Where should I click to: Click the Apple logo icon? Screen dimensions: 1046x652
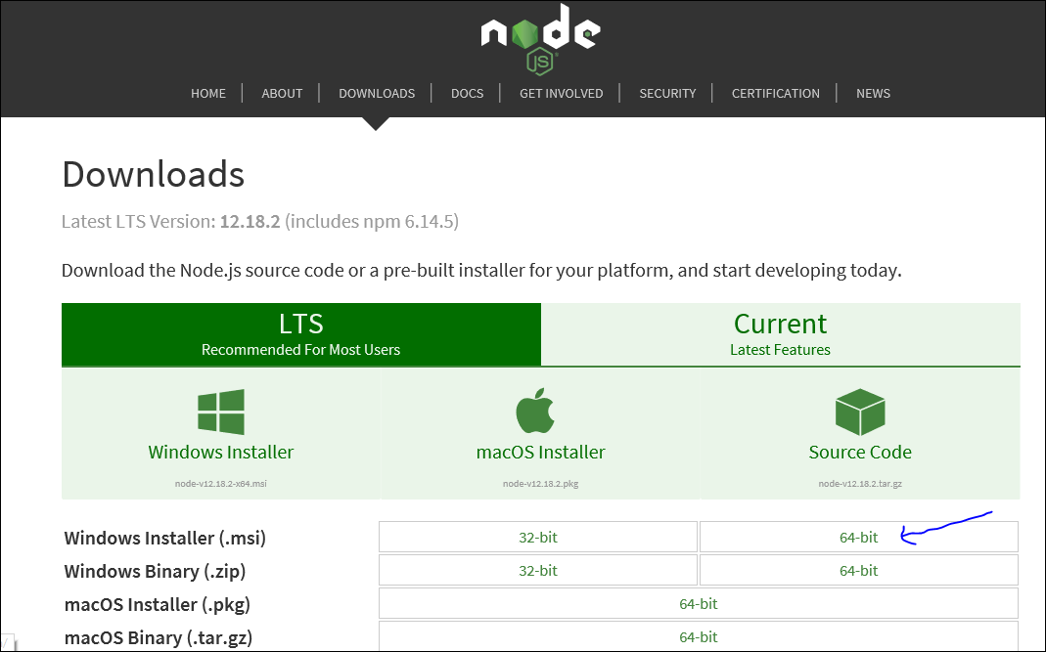click(535, 411)
